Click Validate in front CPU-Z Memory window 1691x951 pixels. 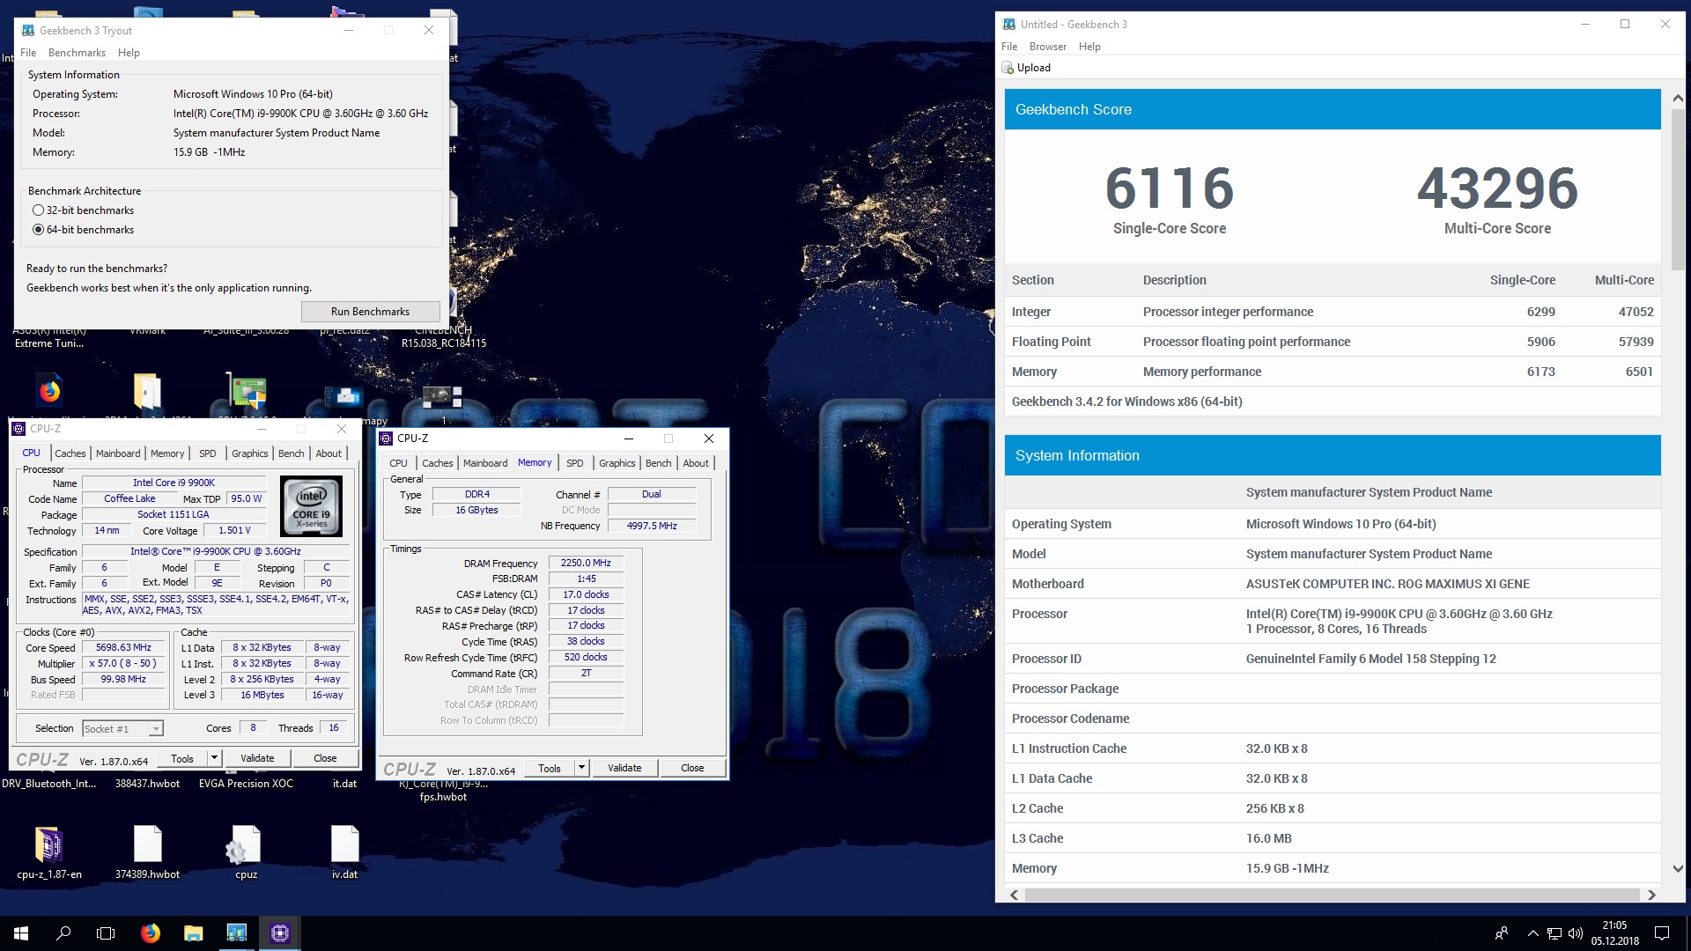(x=624, y=768)
